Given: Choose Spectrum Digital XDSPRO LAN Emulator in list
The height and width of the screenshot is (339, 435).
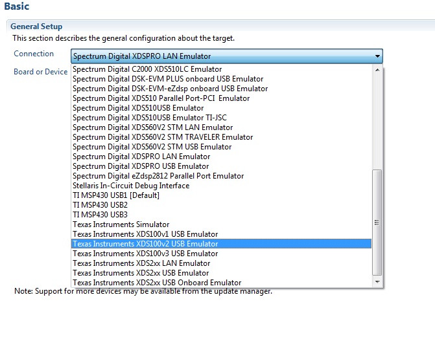Looking at the screenshot, I should click(x=221, y=157).
